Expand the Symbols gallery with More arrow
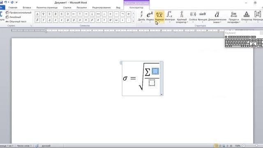Image resolution: width=263 pixels, height=148 pixels. [x=134, y=21]
